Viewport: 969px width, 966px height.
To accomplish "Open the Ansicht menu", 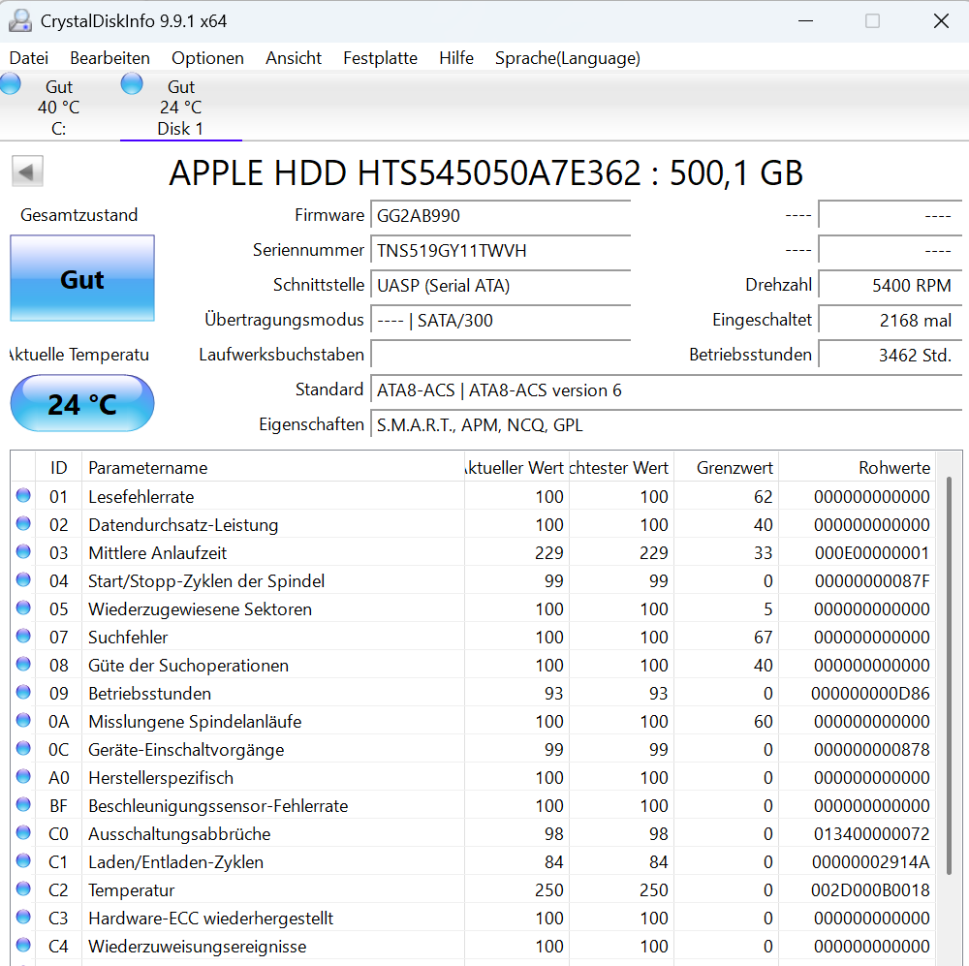I will [x=294, y=58].
